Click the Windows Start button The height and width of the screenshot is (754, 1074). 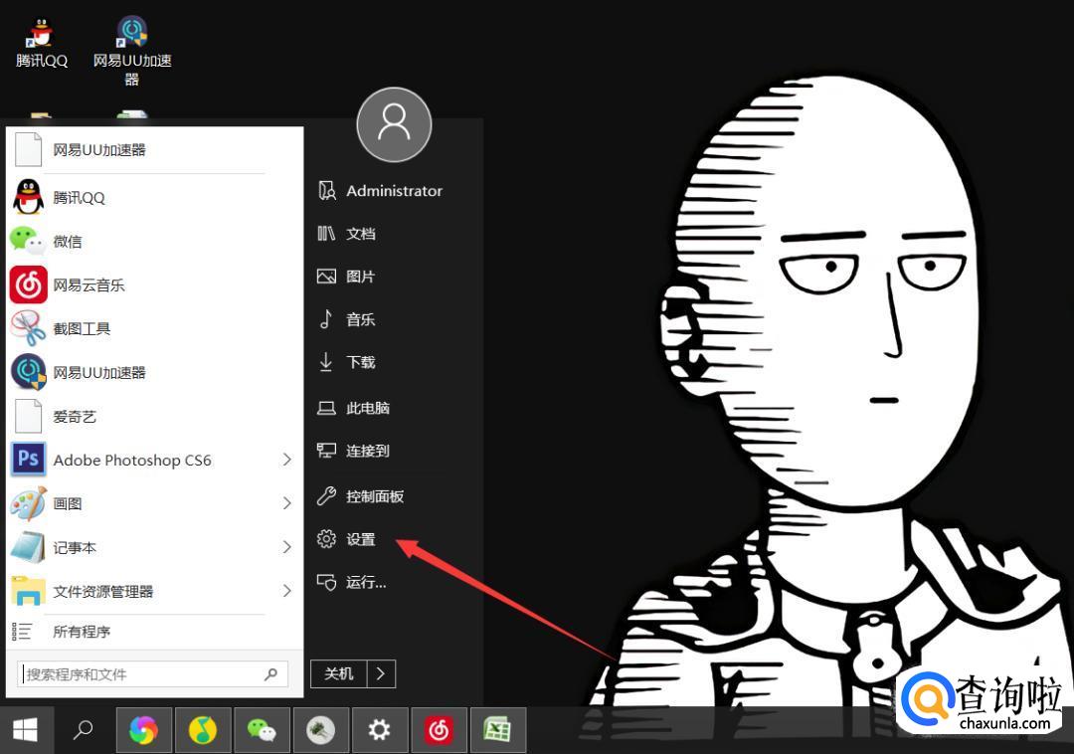[x=26, y=731]
